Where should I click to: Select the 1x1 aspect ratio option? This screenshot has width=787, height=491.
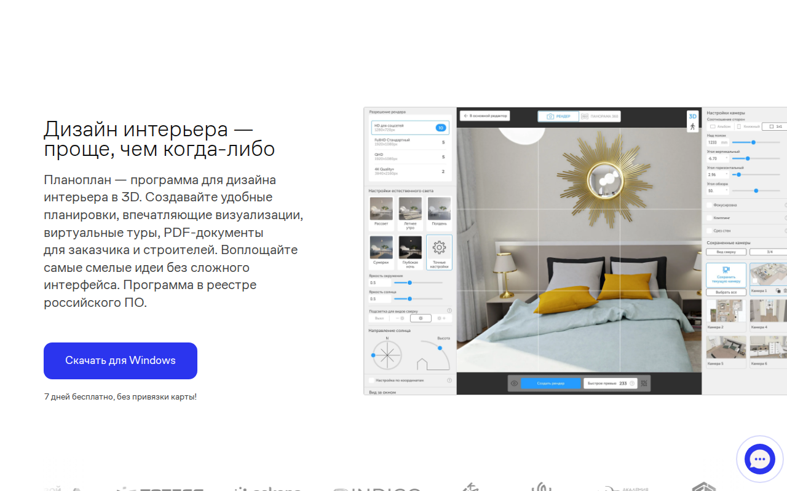tap(775, 126)
